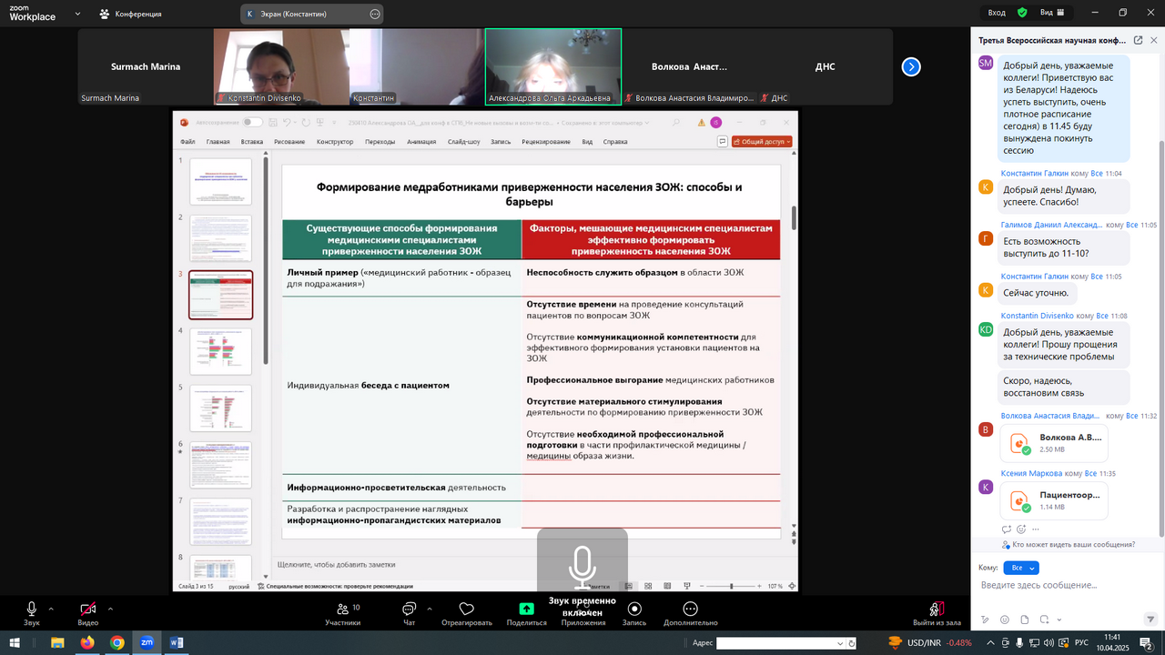Click message more options ellipsis in chat

tap(1036, 529)
